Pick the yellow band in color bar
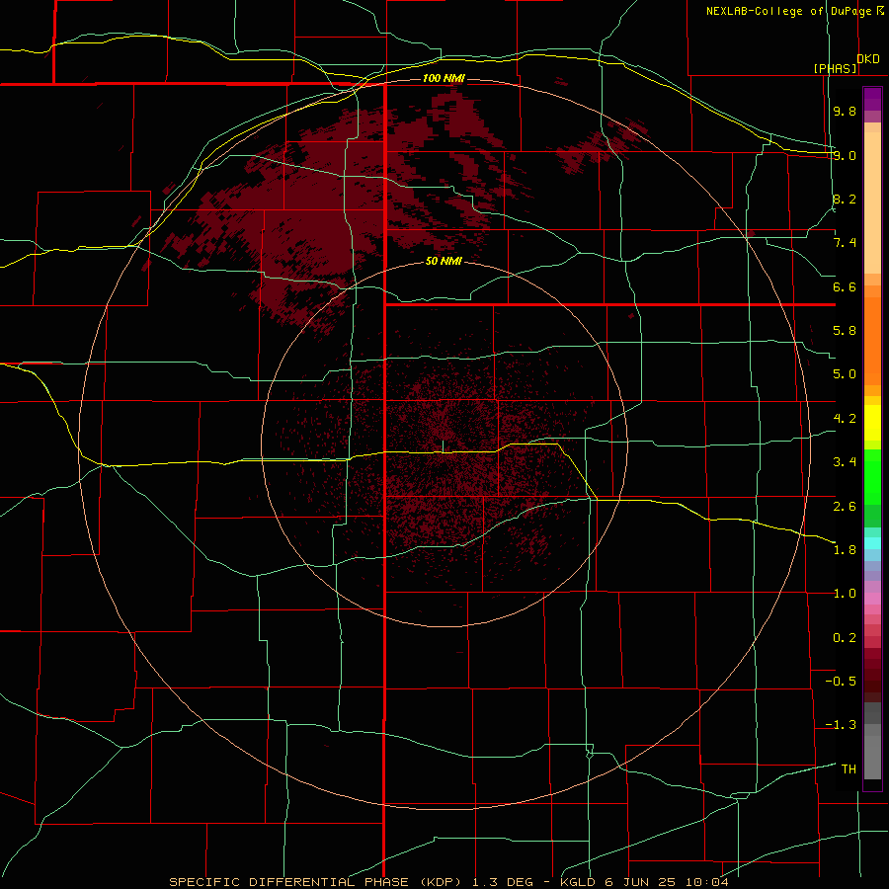 (872, 423)
